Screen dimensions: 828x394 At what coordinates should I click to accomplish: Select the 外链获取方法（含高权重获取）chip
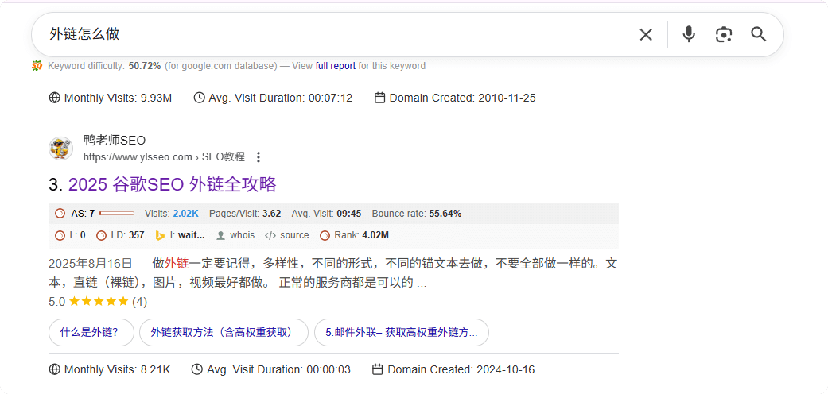pos(224,332)
